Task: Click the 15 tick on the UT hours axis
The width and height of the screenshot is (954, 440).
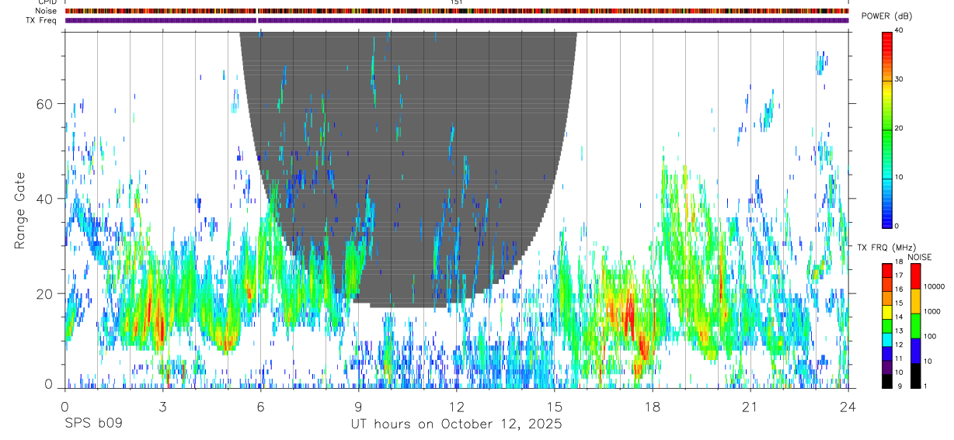Action: click(x=554, y=406)
